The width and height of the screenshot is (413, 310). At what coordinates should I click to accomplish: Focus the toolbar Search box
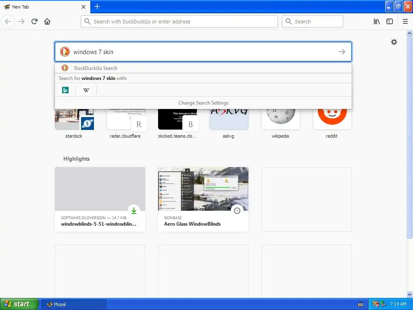point(313,21)
